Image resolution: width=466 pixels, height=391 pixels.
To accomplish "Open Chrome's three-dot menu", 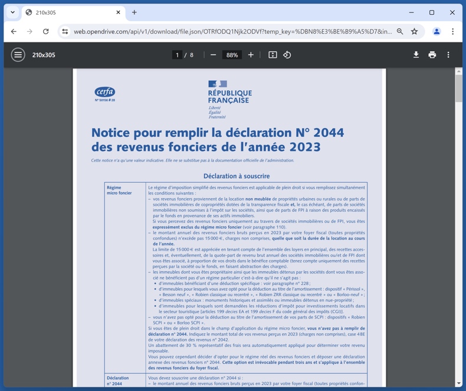I will pyautogui.click(x=452, y=31).
